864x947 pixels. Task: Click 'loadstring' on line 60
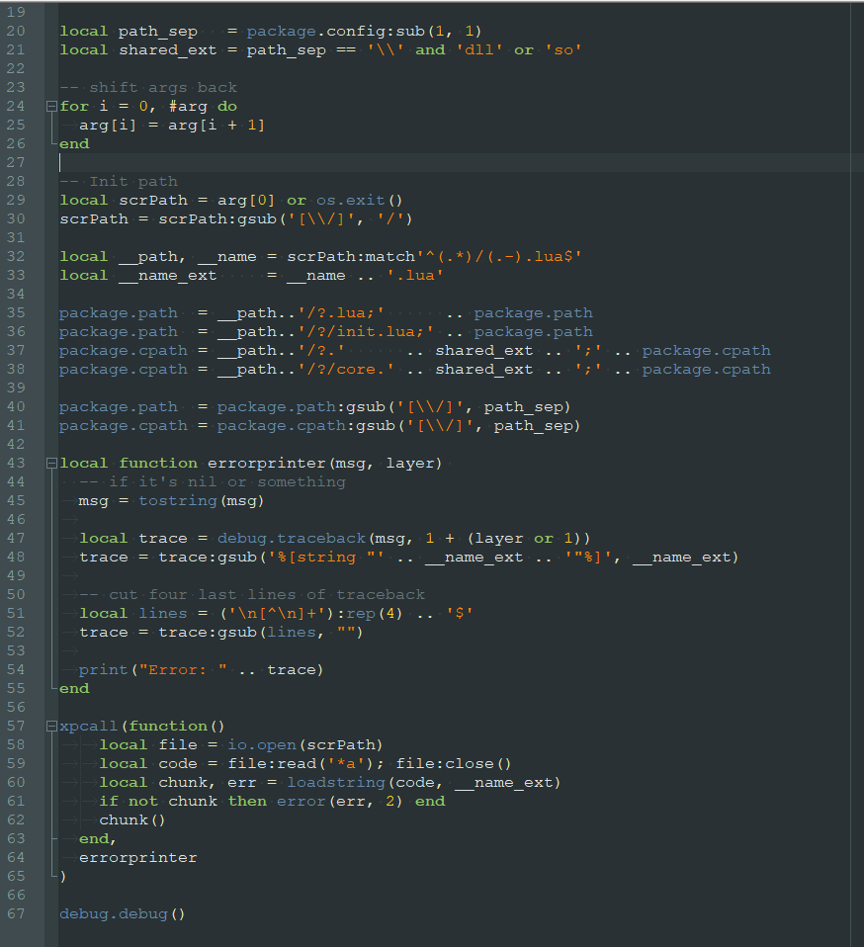click(336, 782)
